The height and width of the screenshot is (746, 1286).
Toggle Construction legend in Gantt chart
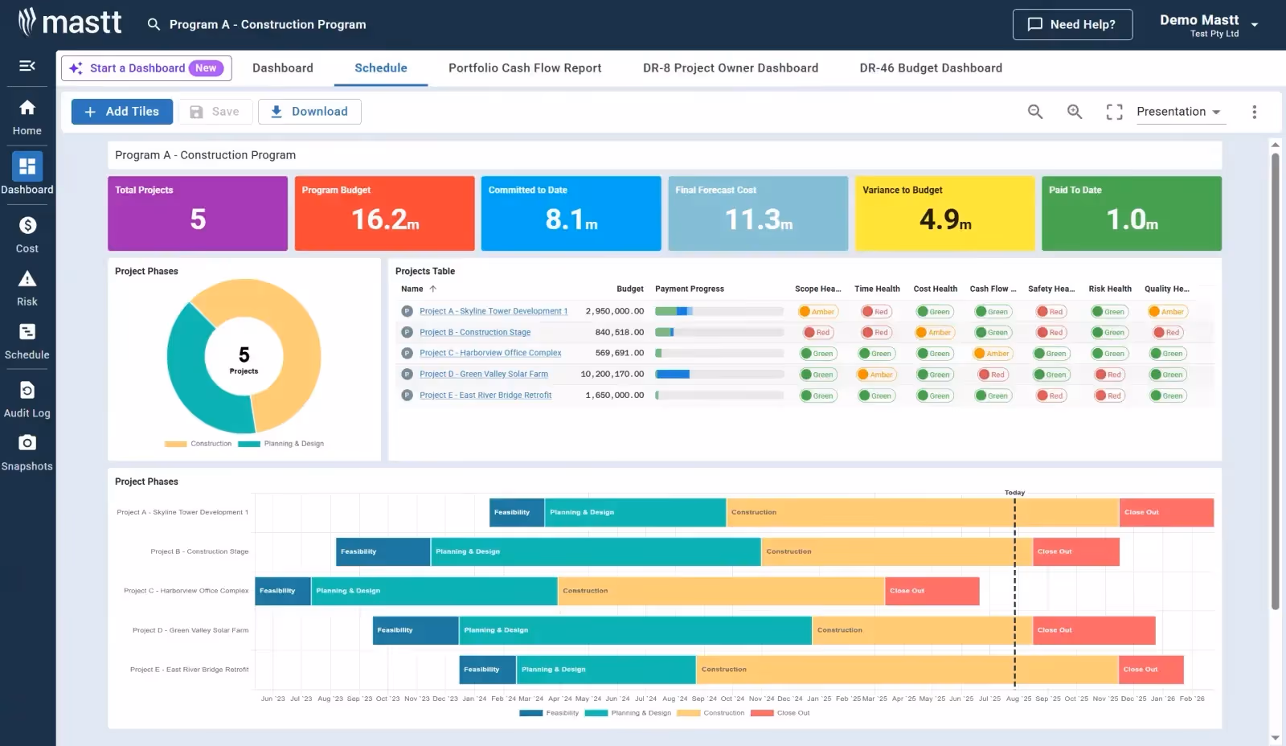(711, 713)
